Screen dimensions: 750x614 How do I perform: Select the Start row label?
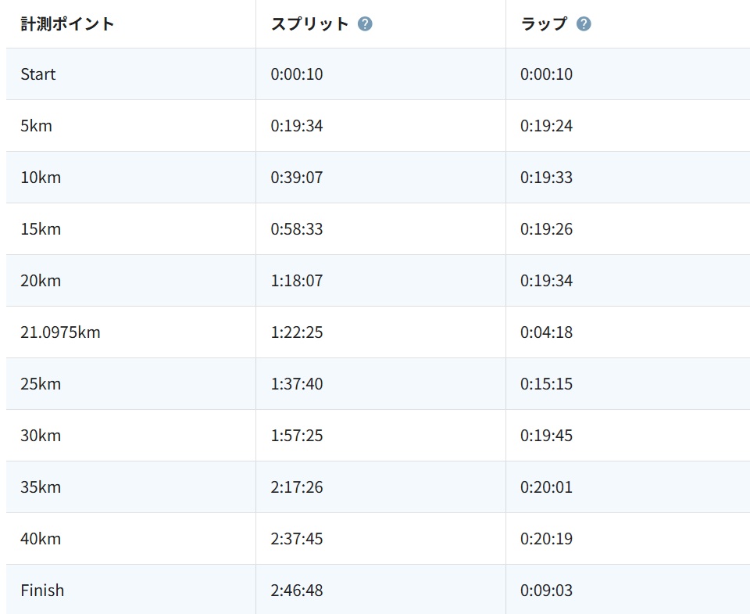(38, 74)
